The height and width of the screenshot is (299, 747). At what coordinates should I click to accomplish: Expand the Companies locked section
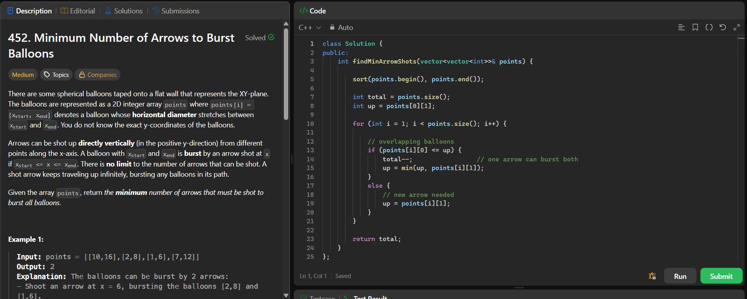pos(98,75)
